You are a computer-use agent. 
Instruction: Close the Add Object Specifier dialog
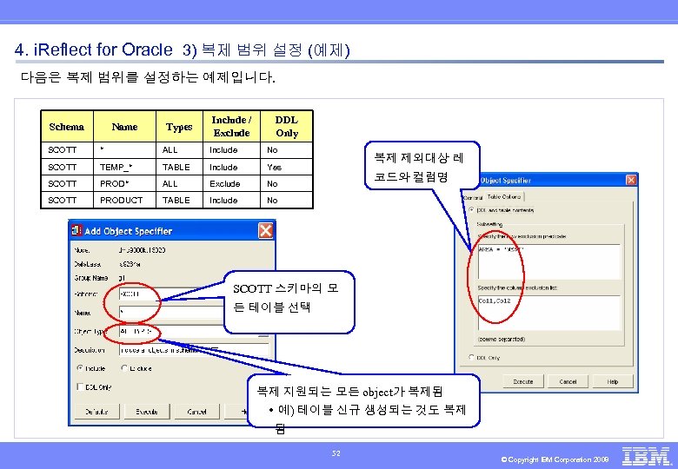pos(265,231)
